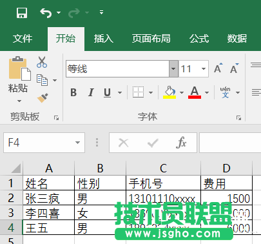Select column A header
Viewport: 261px width, 244px height.
pyautogui.click(x=49, y=168)
